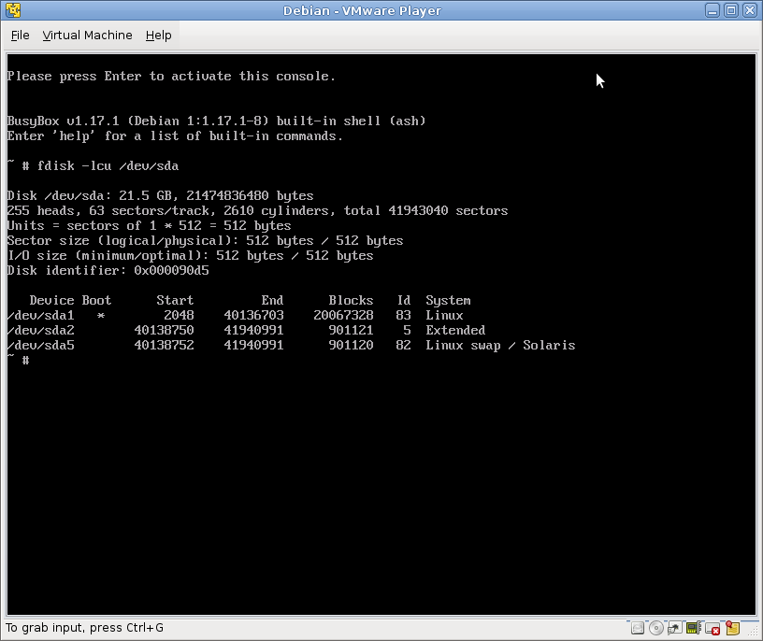Click the hard disk status icon
This screenshot has height=641, width=763.
638,628
